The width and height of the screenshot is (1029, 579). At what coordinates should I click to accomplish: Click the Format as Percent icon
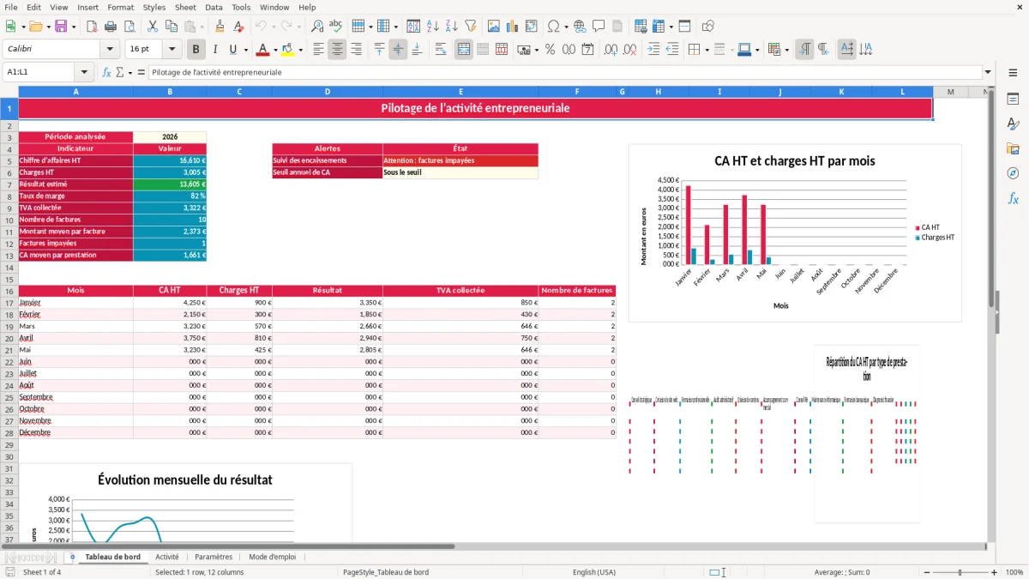tap(550, 50)
